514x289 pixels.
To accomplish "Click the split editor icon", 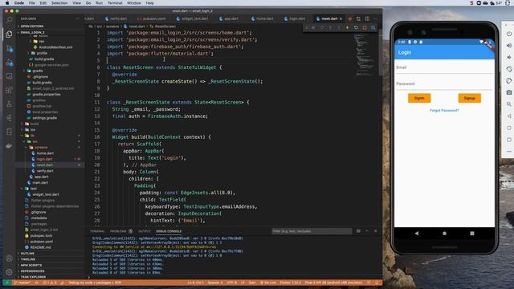I will [367, 18].
